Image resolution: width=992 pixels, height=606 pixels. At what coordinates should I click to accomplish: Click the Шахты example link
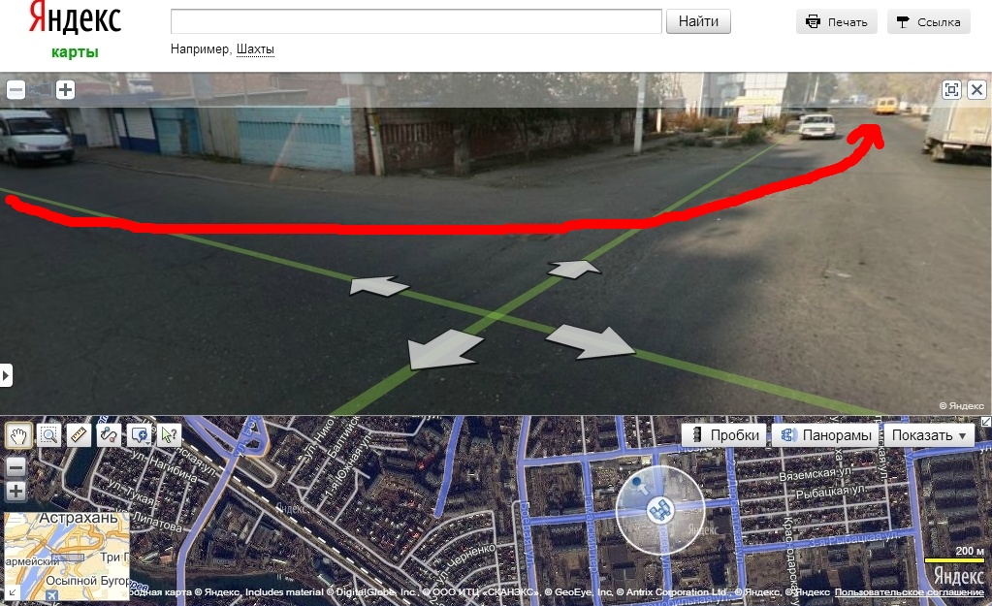click(x=255, y=49)
